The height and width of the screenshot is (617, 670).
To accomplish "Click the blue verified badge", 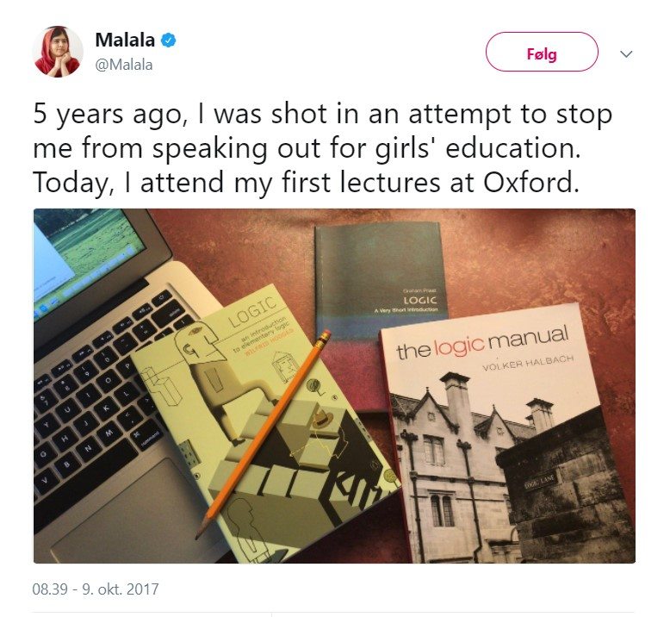I will (x=170, y=41).
